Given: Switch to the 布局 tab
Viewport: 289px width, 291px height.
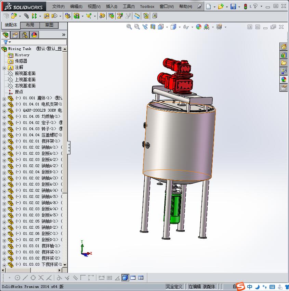Looking at the screenshot, I should pyautogui.click(x=30, y=25).
